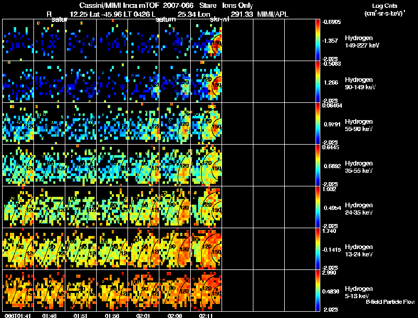Select the 35-55 keV panel at 01:41
The image size is (418, 318).
coord(18,166)
